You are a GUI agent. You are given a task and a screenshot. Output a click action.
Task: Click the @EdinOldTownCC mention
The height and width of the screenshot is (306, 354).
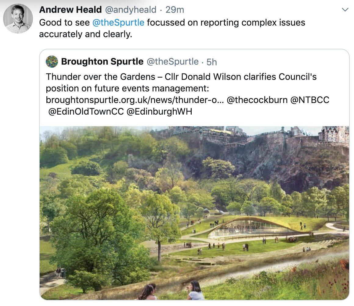[x=86, y=111]
